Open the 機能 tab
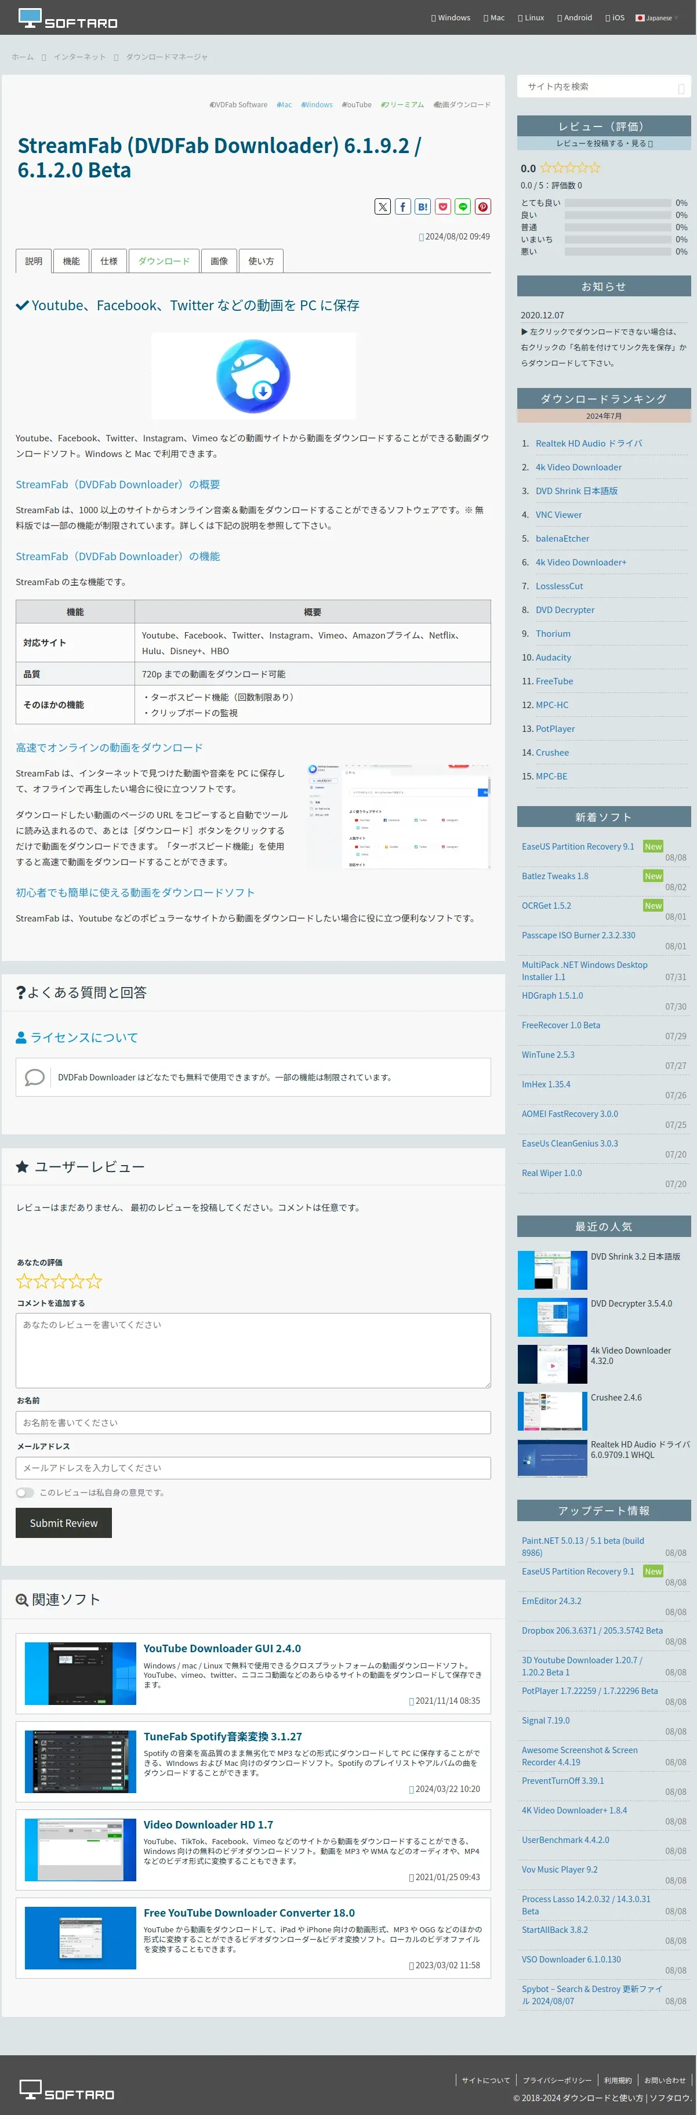697x2115 pixels. coord(71,261)
